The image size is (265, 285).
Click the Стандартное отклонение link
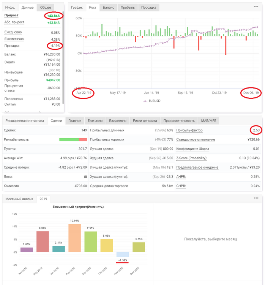(x=196, y=139)
